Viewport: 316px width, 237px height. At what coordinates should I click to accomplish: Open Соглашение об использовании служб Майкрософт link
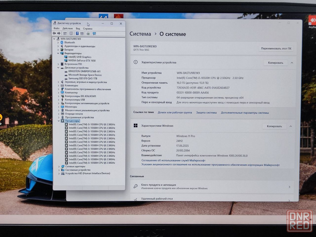click(x=173, y=161)
